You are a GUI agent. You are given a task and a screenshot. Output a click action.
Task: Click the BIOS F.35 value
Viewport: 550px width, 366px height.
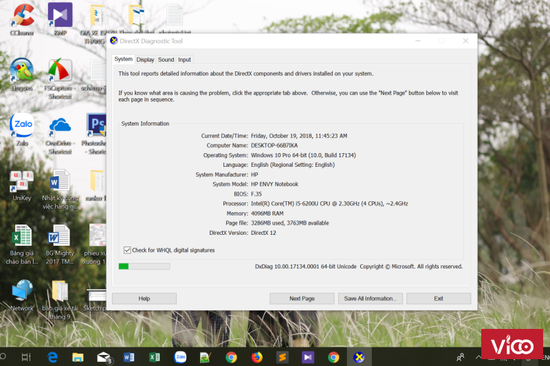coord(256,194)
